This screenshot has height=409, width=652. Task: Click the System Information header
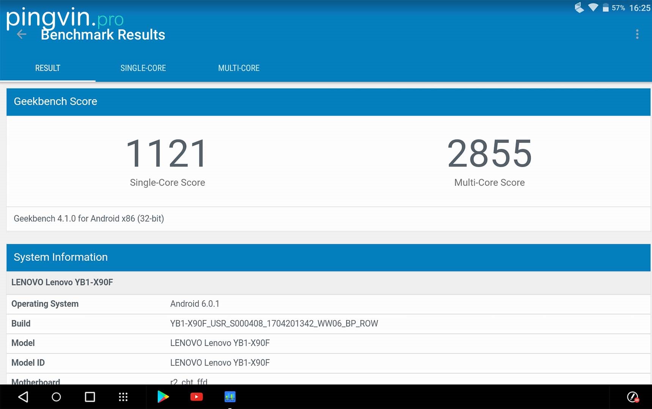[328, 258]
